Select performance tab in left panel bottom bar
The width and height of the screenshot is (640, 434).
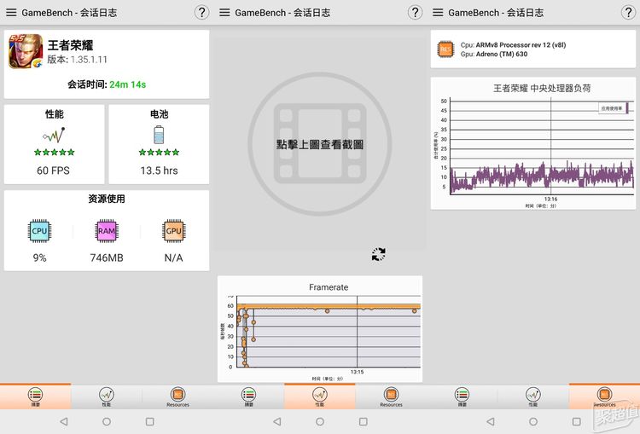point(107,396)
